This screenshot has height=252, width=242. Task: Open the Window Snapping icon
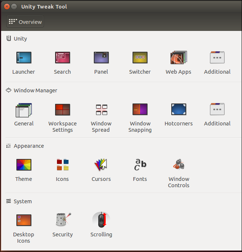140,109
